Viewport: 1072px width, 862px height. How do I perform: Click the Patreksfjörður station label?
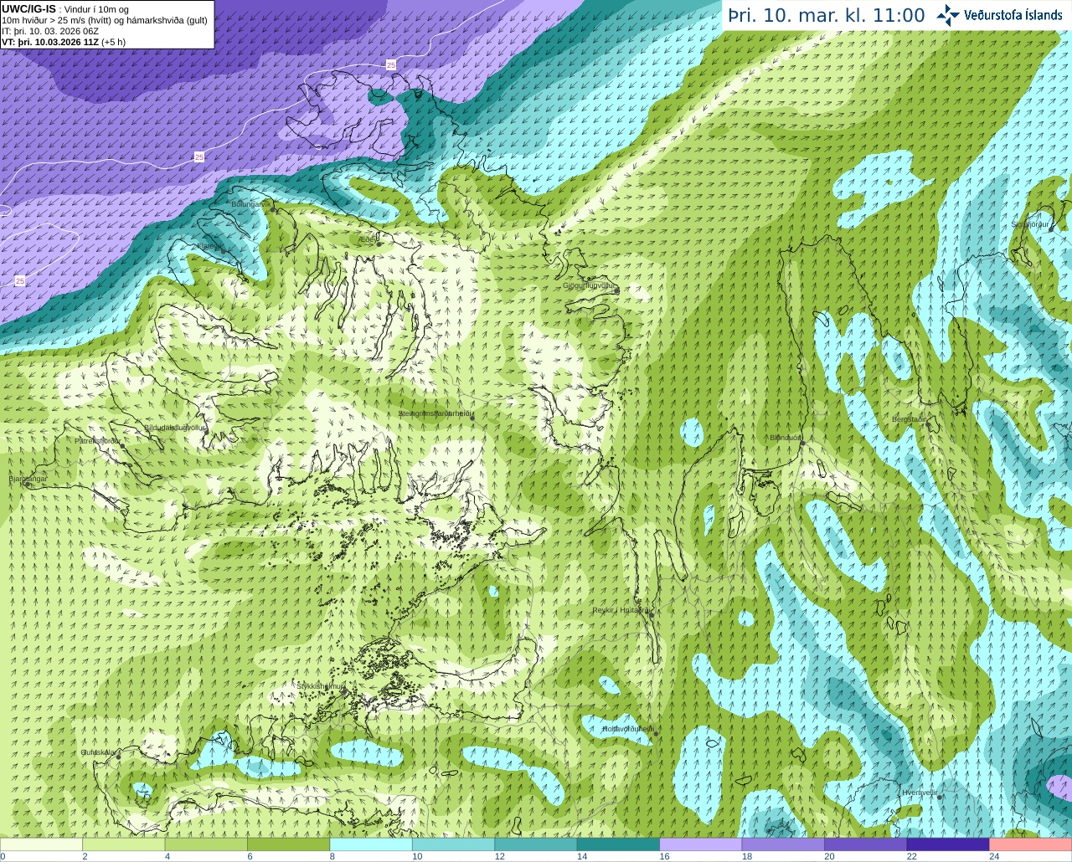tap(98, 440)
